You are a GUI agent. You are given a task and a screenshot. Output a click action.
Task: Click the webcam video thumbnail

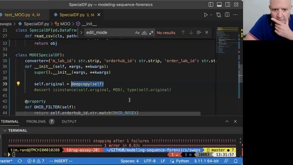[268, 20]
